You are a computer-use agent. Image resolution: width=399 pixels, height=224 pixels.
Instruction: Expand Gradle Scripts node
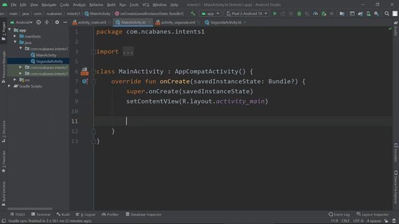point(9,86)
